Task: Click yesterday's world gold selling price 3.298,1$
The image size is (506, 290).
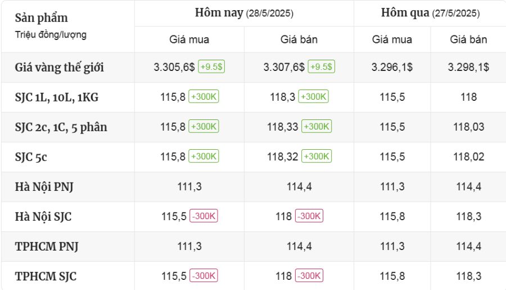Action: [468, 67]
